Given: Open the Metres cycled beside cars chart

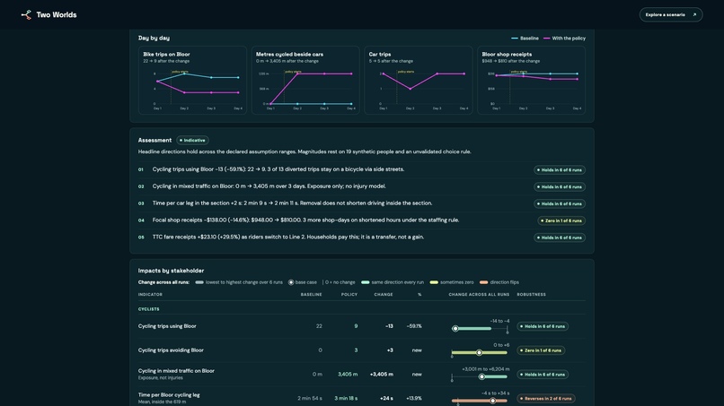Looking at the screenshot, I should (305, 80).
